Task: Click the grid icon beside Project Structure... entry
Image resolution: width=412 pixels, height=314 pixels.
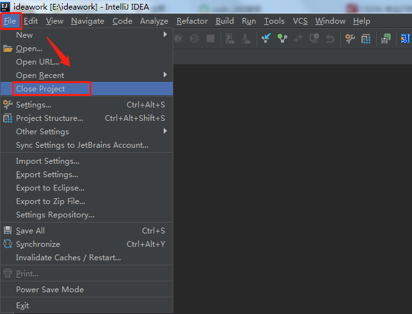Action: coord(8,118)
